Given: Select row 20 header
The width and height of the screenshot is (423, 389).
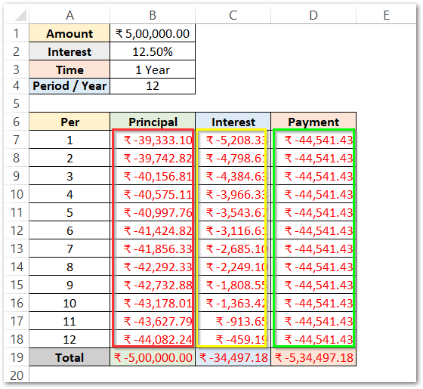Looking at the screenshot, I should pos(16,375).
